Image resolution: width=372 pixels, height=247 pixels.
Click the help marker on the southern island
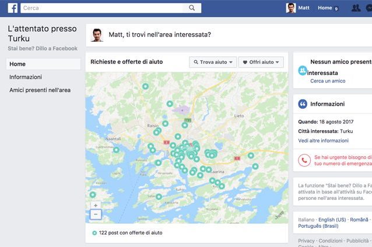click(x=159, y=196)
